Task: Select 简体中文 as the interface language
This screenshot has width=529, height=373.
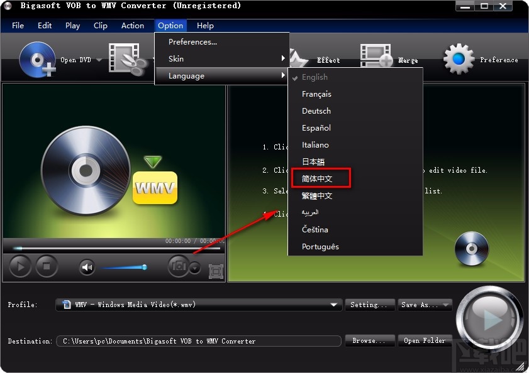Action: [320, 178]
